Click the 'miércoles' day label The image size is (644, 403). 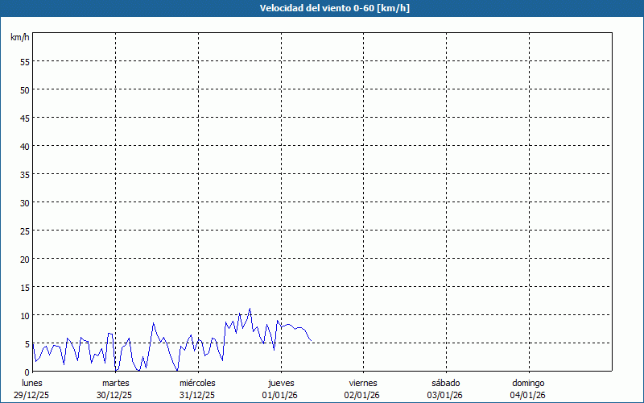click(198, 383)
